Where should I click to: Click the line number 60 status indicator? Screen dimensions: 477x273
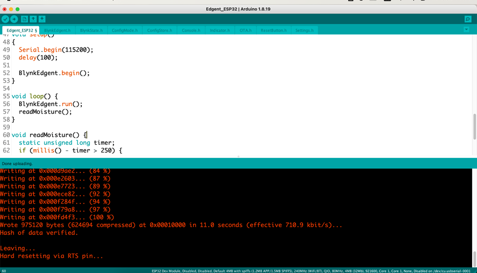coord(3,271)
